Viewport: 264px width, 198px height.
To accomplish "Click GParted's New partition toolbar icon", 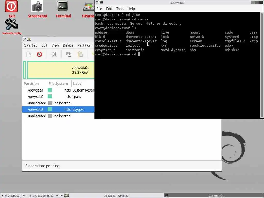I will [29, 54].
